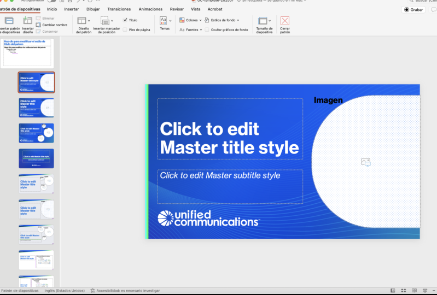
Task: Toggle the Autoguardado switch
Action: point(51,1)
